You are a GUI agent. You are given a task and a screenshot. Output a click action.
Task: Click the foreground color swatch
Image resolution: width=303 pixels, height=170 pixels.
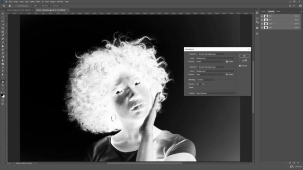click(x=2, y=95)
